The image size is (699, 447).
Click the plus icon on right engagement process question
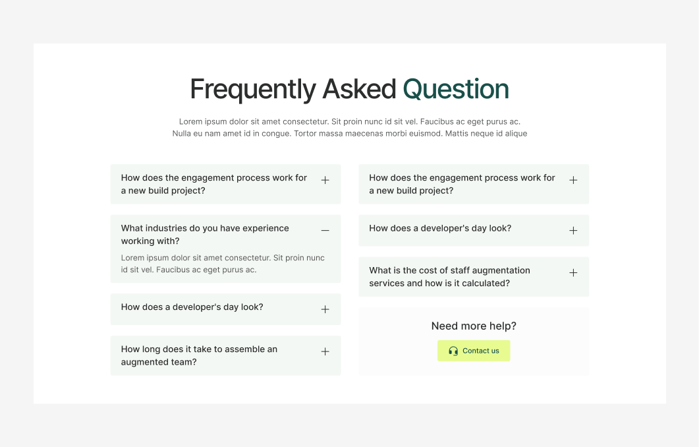[573, 179]
